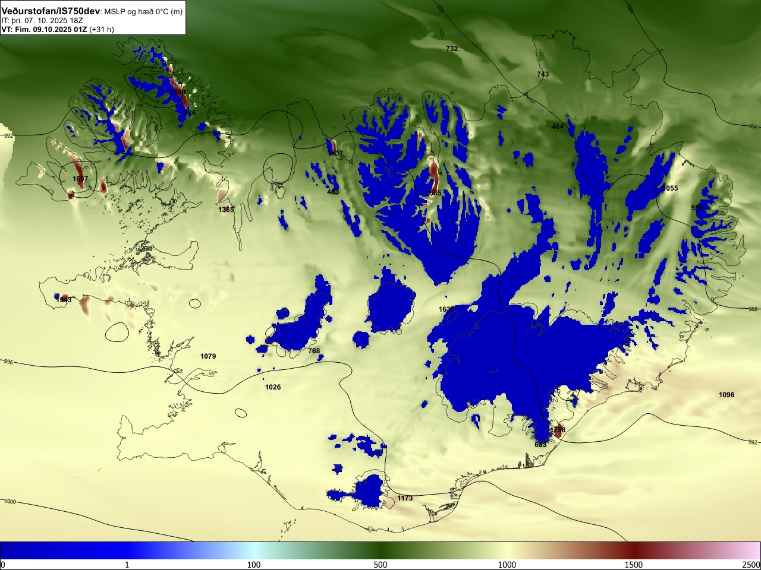Click the colorbar tick label 500
The height and width of the screenshot is (570, 761).
380,565
